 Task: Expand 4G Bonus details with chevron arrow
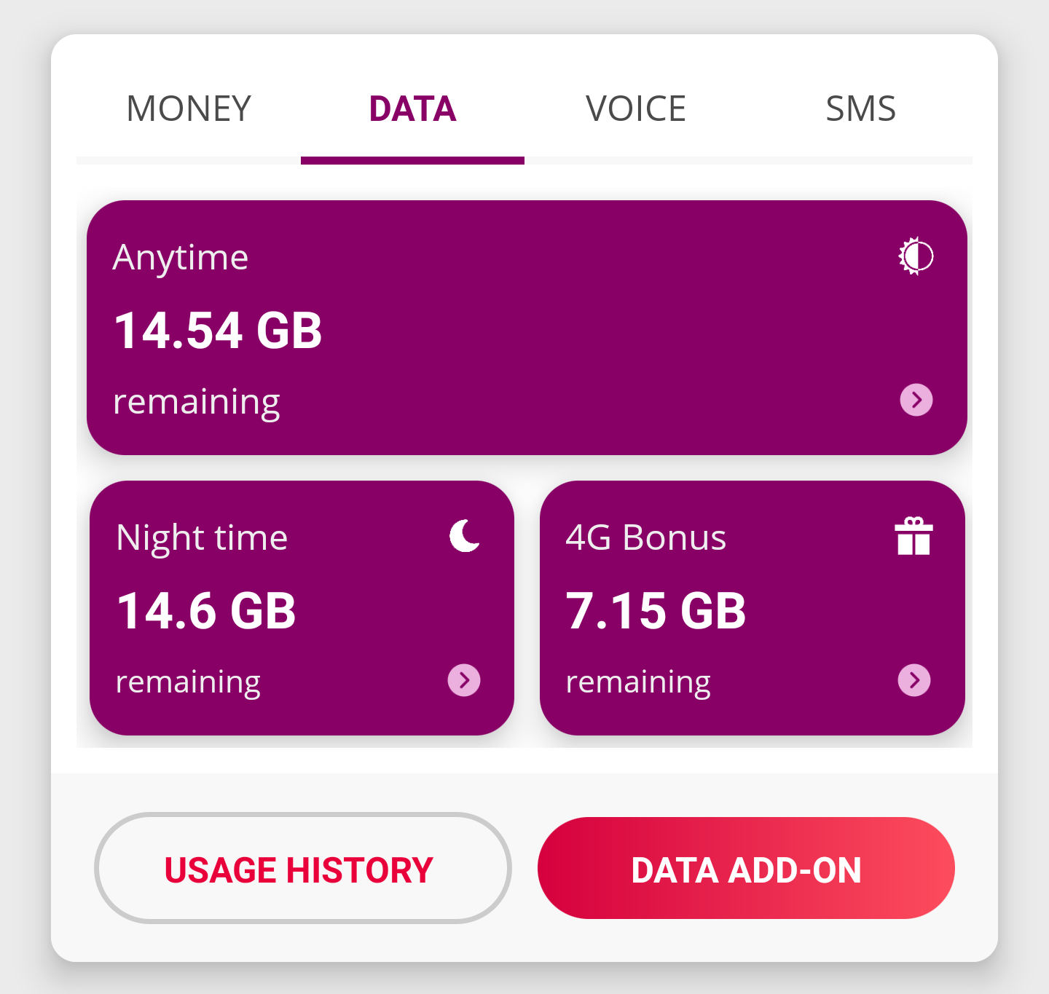point(914,680)
